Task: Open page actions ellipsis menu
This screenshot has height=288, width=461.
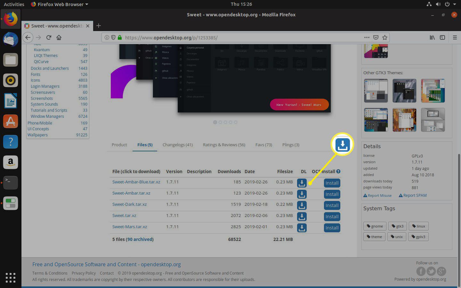Action: pyautogui.click(x=367, y=37)
